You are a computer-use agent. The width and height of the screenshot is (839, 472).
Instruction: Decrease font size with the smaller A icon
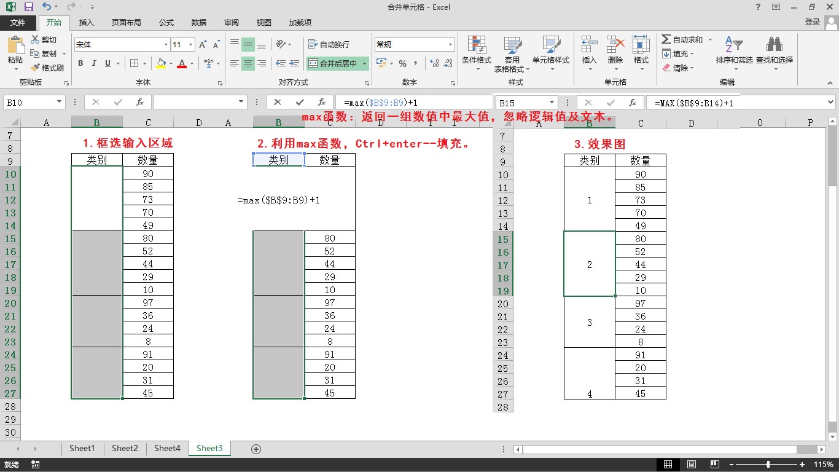pos(216,45)
